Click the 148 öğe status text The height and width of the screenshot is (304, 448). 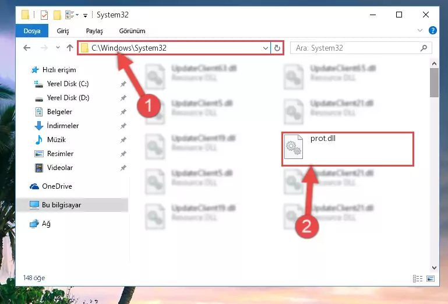tap(34, 278)
